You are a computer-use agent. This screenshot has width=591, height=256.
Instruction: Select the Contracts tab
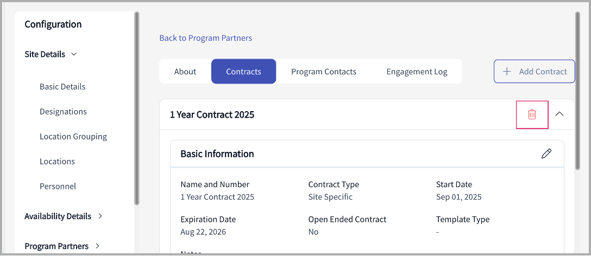pyautogui.click(x=243, y=72)
